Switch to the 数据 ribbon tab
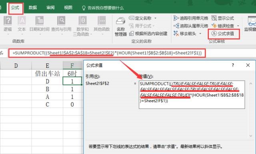The image size is (256, 154). pyautogui.click(x=33, y=8)
